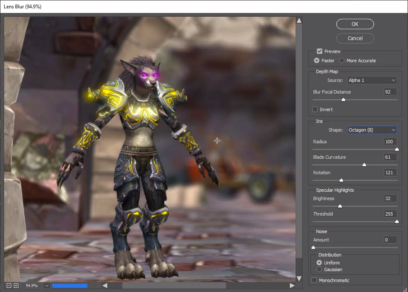Click the Rotation slider handle
The image size is (408, 292).
tap(341, 180)
